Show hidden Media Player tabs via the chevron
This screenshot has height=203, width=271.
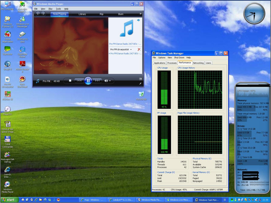tap(140, 14)
